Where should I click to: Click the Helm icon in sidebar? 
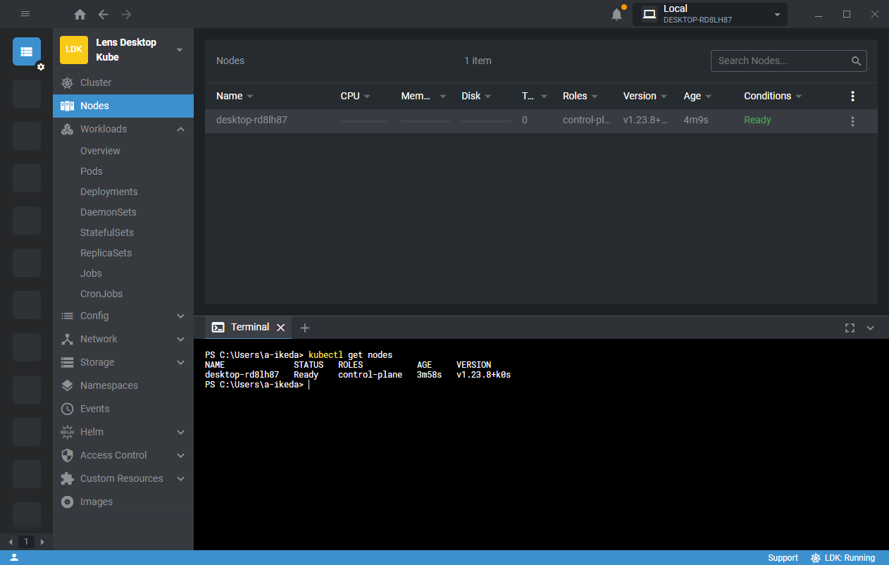(68, 432)
